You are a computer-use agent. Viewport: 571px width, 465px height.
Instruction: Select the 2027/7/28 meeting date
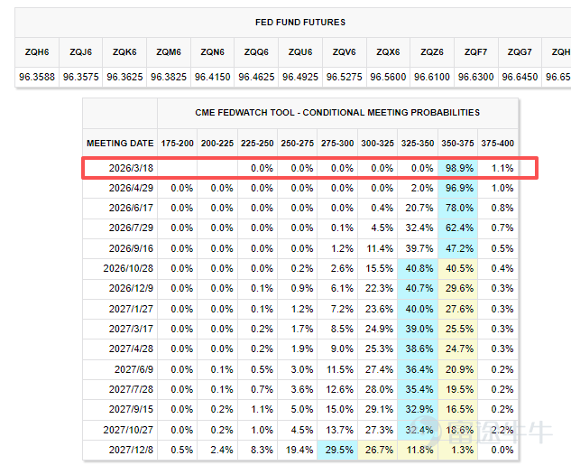pos(131,389)
